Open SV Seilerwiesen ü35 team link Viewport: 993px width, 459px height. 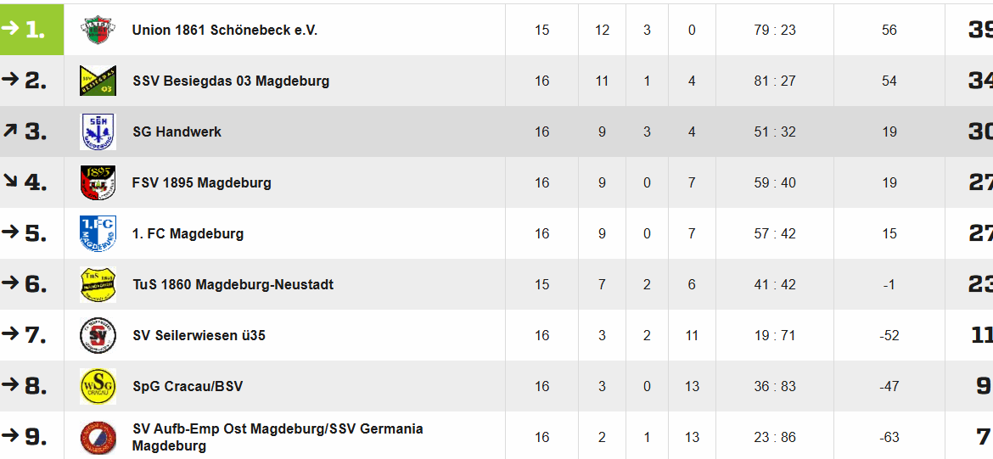pos(199,335)
